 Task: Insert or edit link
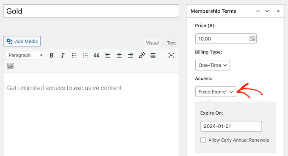tap(142, 55)
